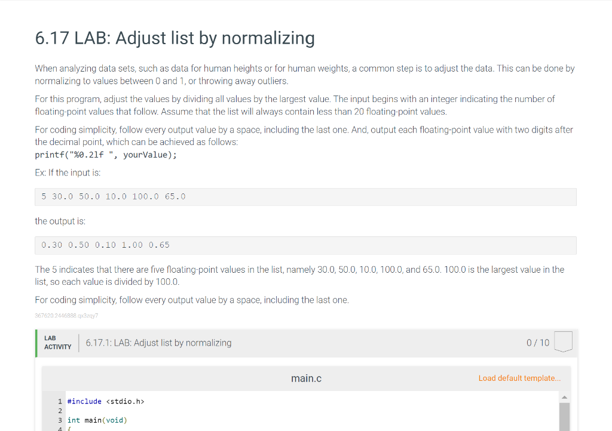
Task: Open the Load default template link
Action: (x=519, y=378)
